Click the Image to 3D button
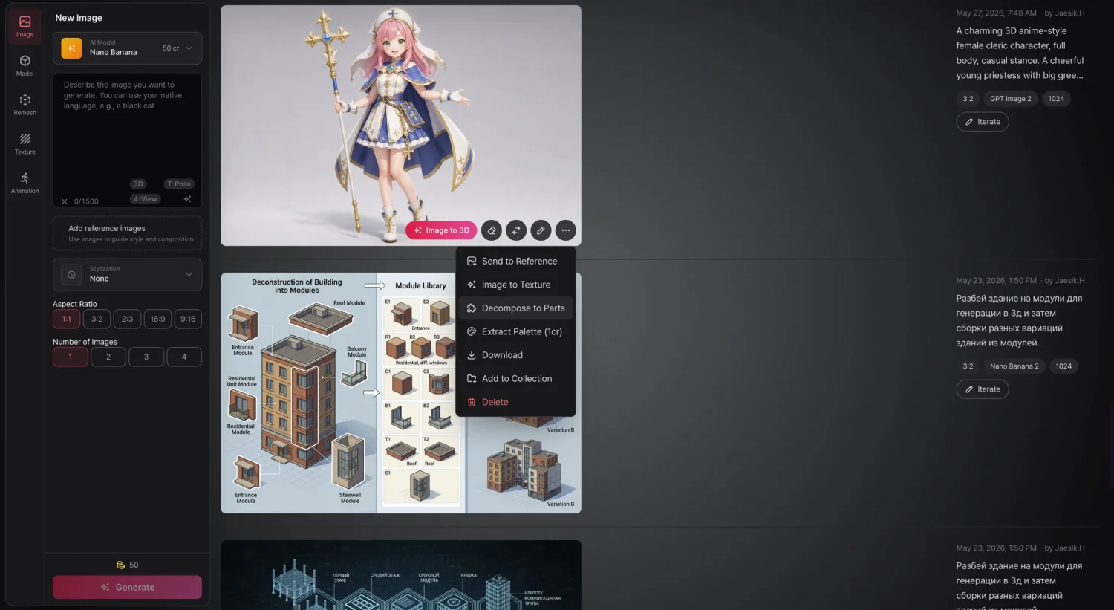1114x610 pixels. (x=441, y=230)
